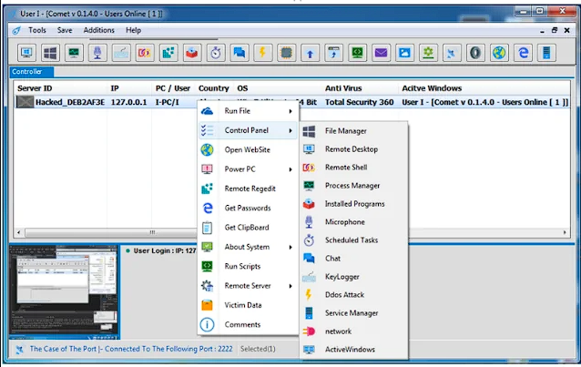Open ActiveWindows from the submenu
Viewport: 581px width, 367px height.
coord(350,350)
